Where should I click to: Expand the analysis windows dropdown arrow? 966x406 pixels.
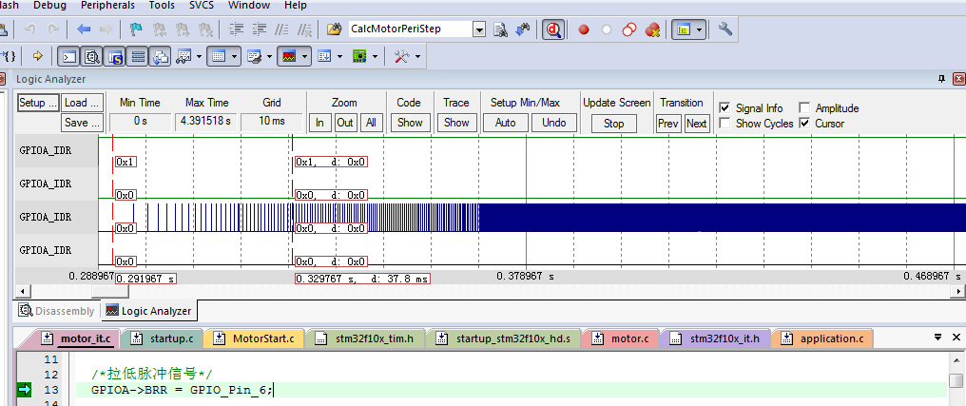[x=305, y=57]
